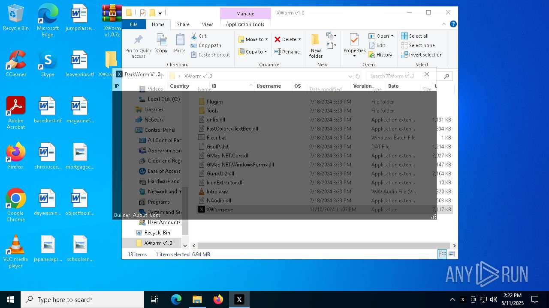Open Task View on the taskbar

pyautogui.click(x=154, y=299)
